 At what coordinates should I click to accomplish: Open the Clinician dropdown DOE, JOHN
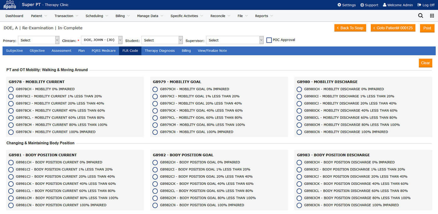[x=102, y=40]
